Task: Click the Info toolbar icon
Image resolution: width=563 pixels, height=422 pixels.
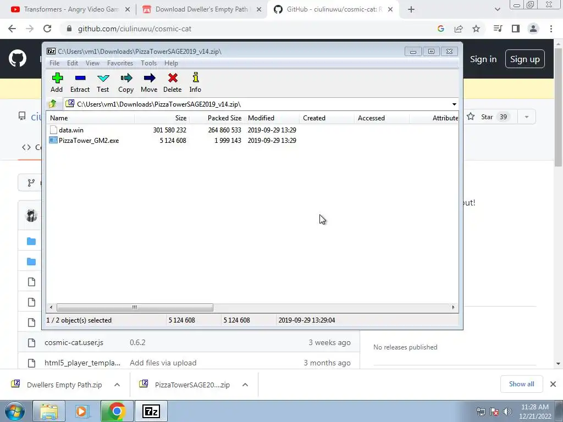Action: [195, 82]
